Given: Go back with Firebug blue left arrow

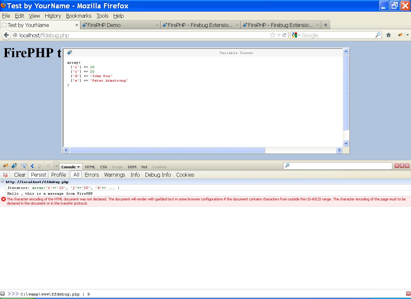Looking at the screenshot, I should point(32,166).
